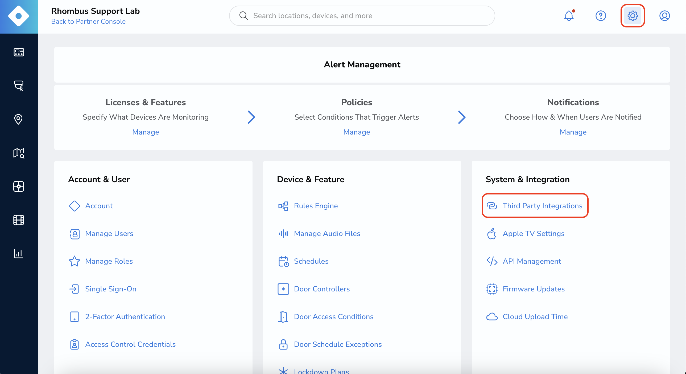The height and width of the screenshot is (374, 686).
Task: Click chevron between Licenses and Policies
Action: (x=251, y=117)
